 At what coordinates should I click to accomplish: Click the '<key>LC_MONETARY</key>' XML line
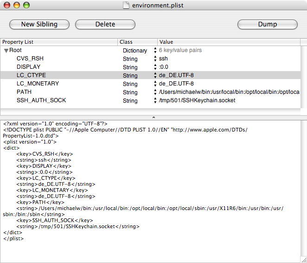52,190
